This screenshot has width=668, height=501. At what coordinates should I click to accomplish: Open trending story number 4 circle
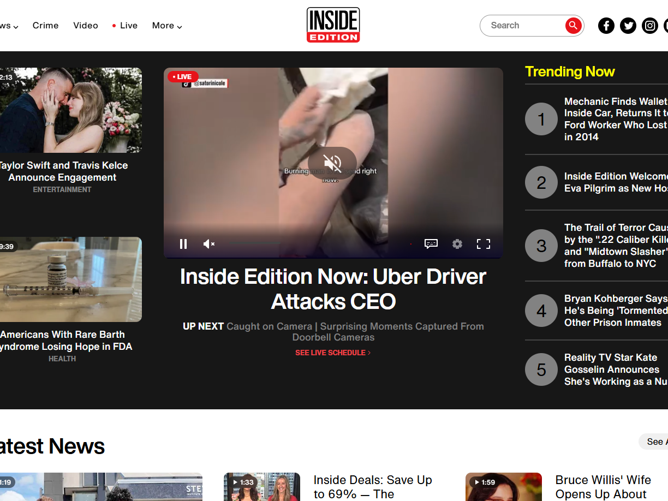541,311
